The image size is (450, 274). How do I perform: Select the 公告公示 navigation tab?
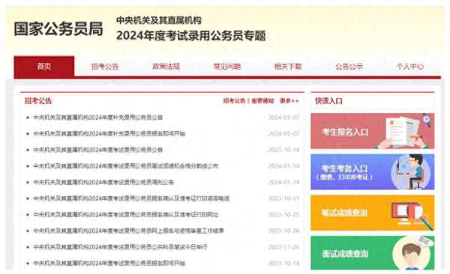(349, 67)
